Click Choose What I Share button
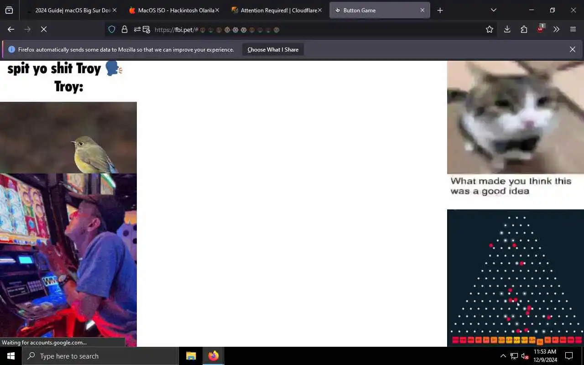 (273, 50)
